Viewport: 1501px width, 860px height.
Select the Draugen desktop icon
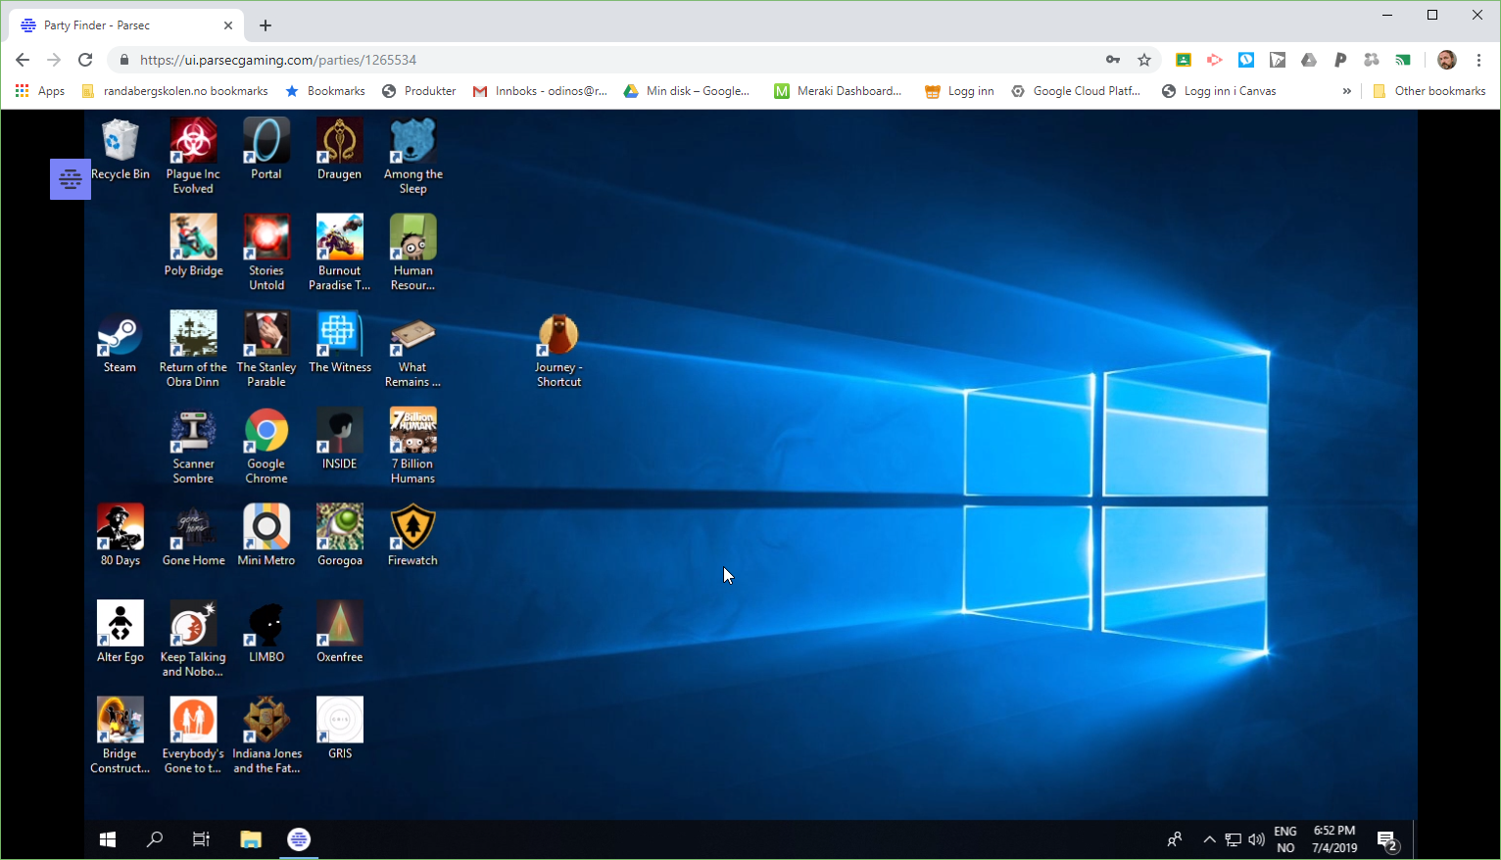point(340,150)
